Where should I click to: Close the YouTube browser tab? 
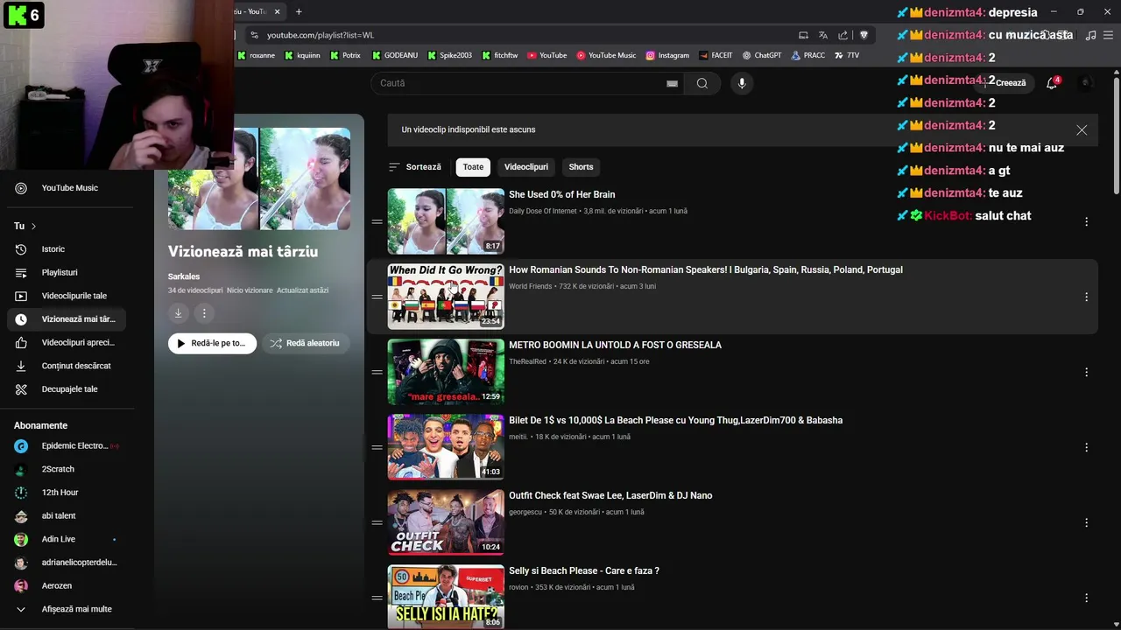[278, 11]
